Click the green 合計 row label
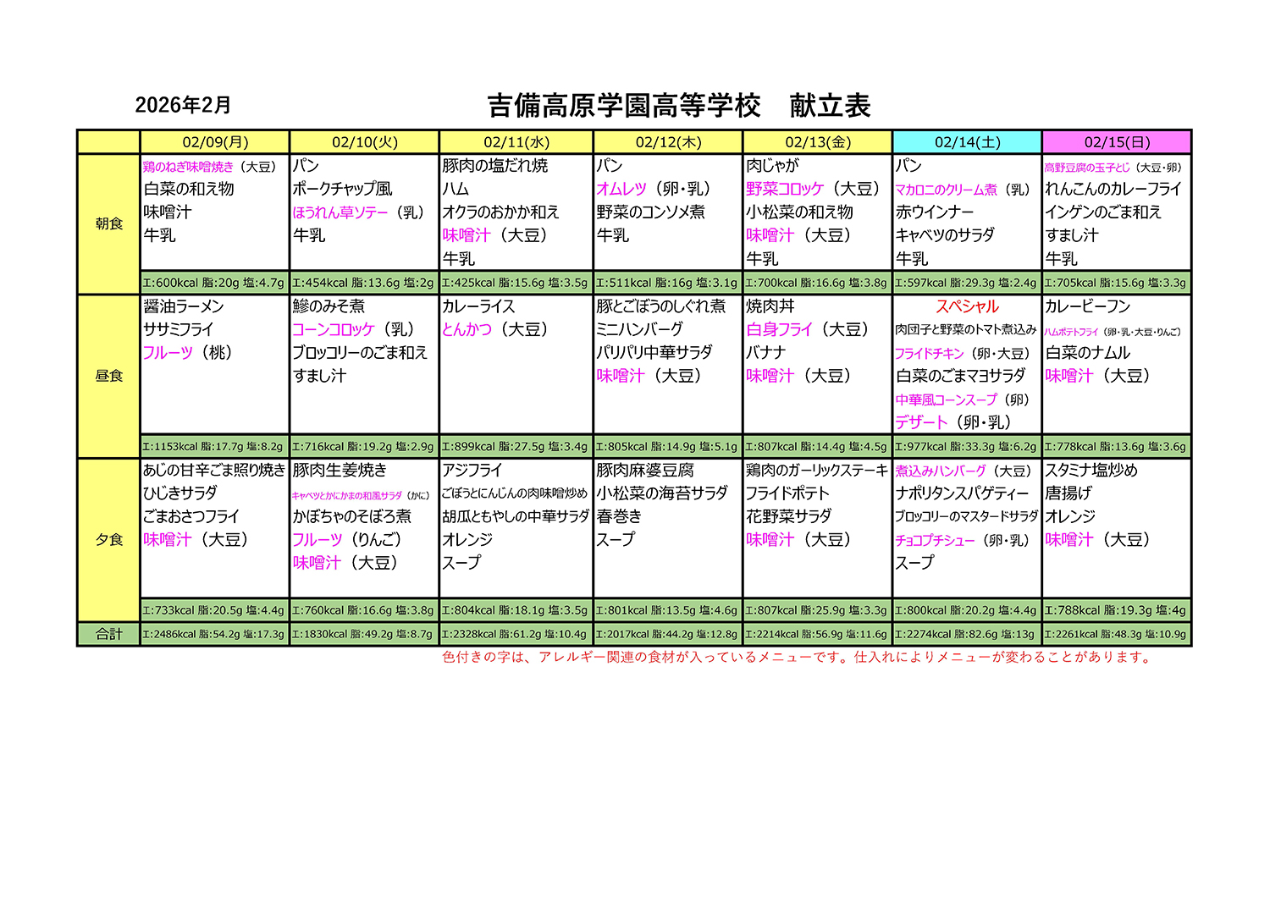This screenshot has height=898, width=1270. click(109, 634)
